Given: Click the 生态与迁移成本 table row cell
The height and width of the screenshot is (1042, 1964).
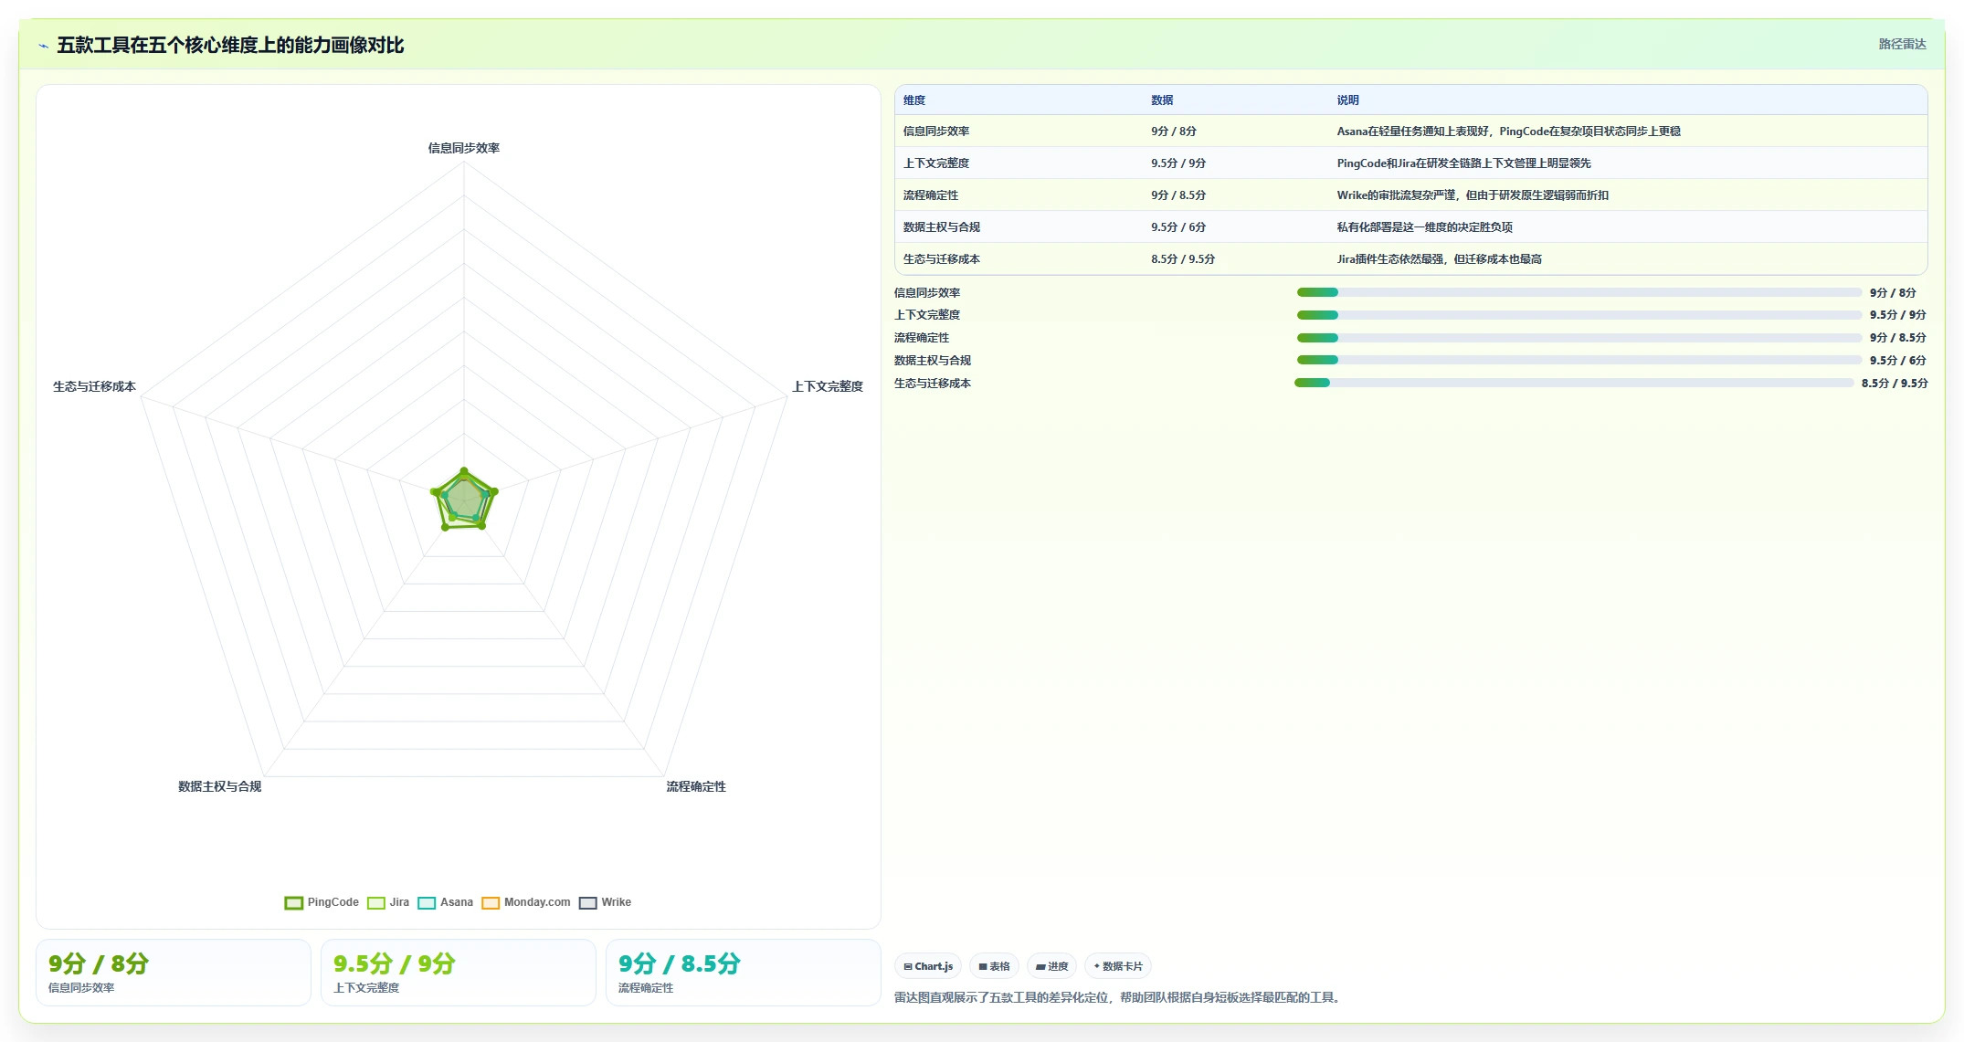Looking at the screenshot, I should [942, 259].
